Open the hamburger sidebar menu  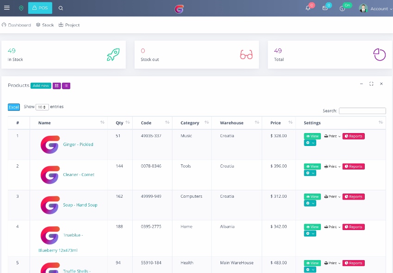pyautogui.click(x=7, y=8)
